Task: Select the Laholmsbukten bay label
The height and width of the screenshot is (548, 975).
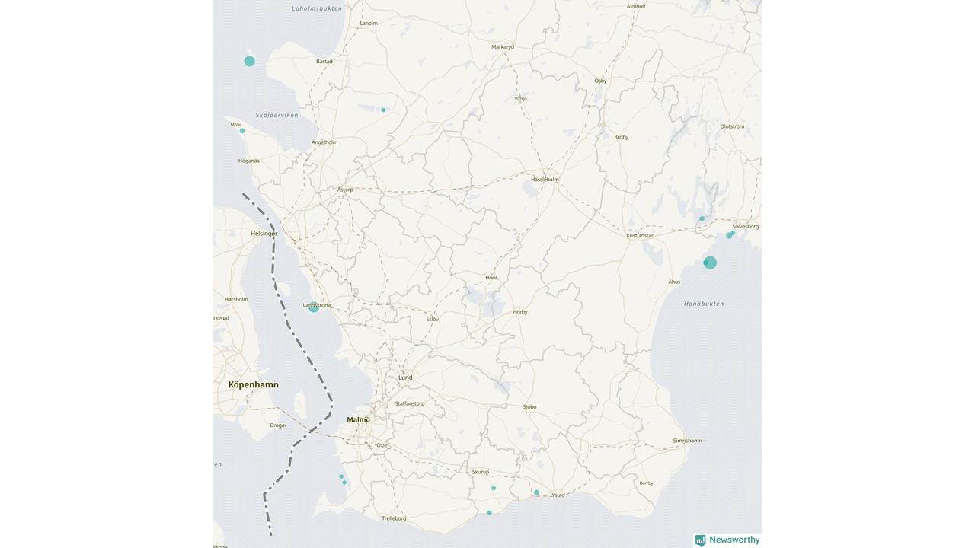Action: pyautogui.click(x=317, y=8)
